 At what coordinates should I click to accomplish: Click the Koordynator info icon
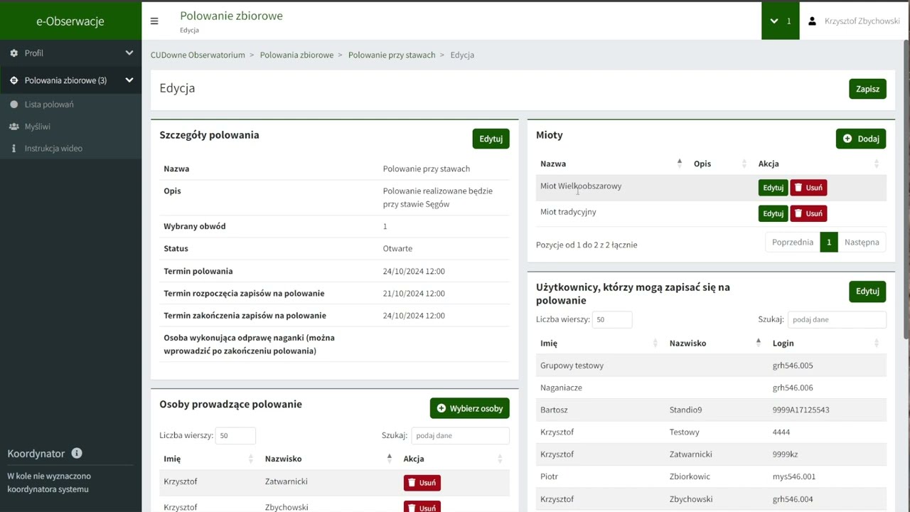[77, 453]
